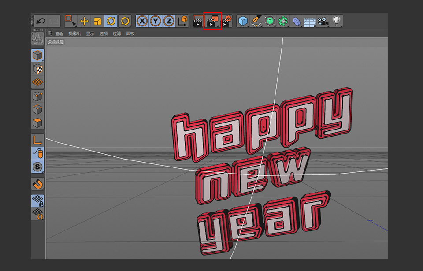Open the Subdivision Surface generators icon

click(270, 21)
